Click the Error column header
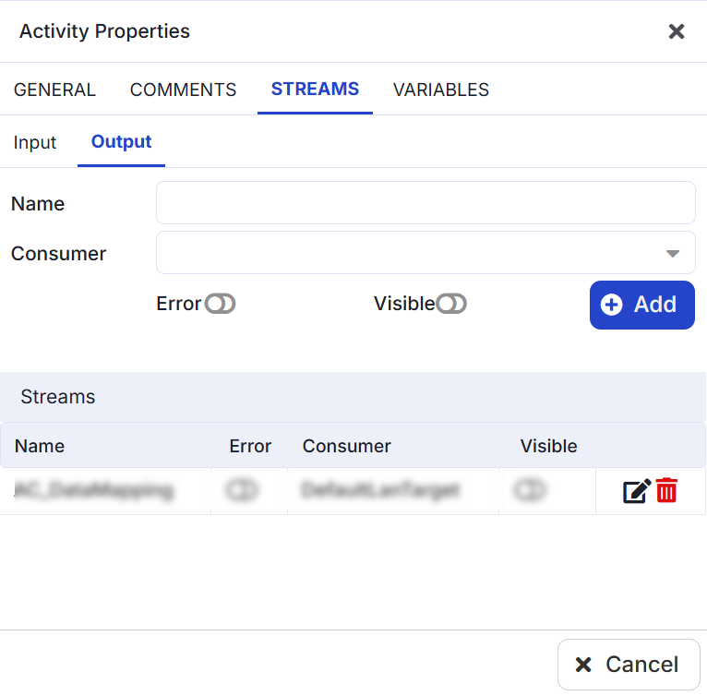This screenshot has height=696, width=707. (250, 446)
